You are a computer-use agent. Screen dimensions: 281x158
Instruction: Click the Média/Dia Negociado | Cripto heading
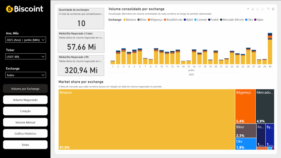click(76, 33)
